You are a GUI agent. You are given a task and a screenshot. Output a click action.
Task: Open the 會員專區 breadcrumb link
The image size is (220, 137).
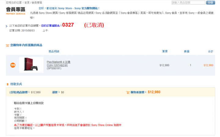pyautogui.click(x=37, y=2)
